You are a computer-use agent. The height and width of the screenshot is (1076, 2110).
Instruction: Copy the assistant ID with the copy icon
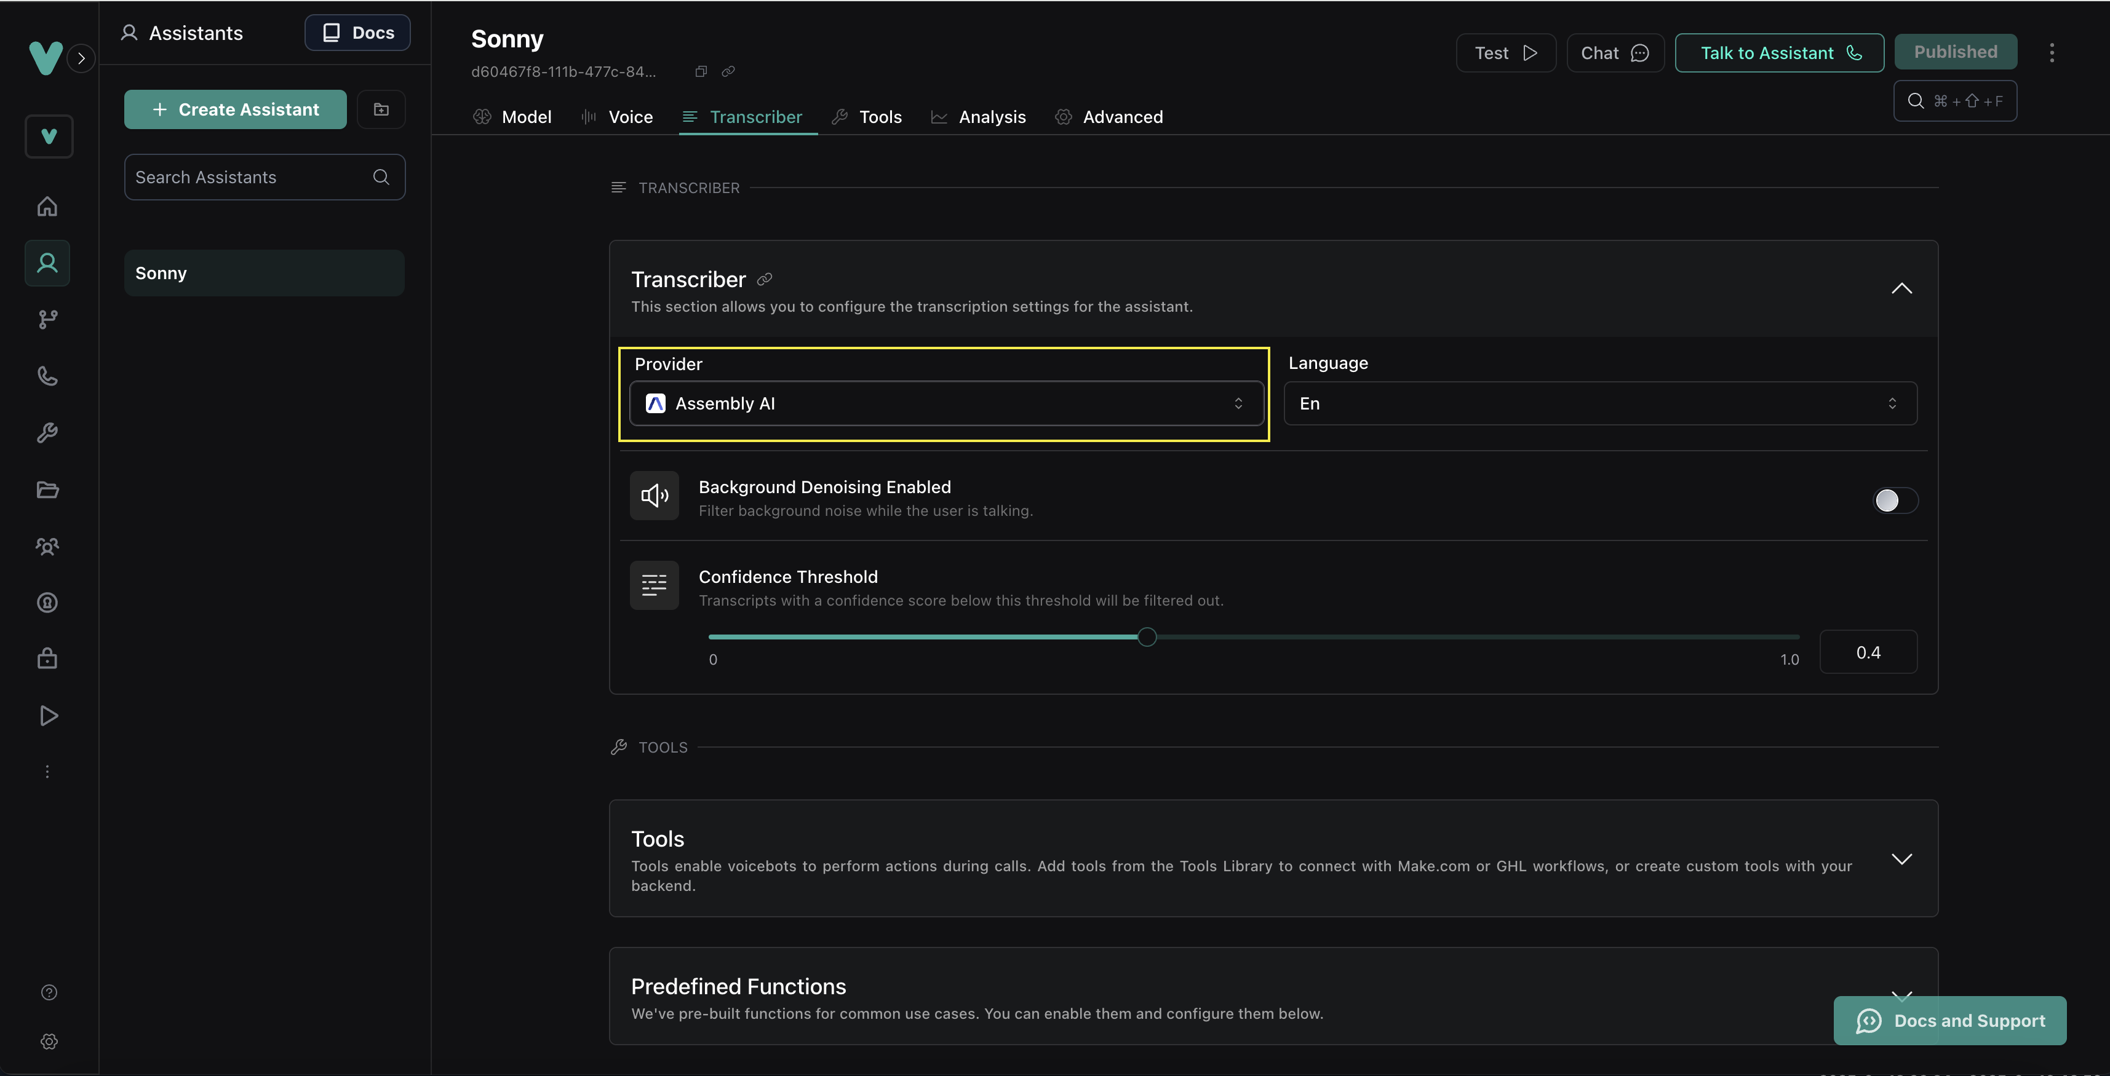tap(700, 71)
